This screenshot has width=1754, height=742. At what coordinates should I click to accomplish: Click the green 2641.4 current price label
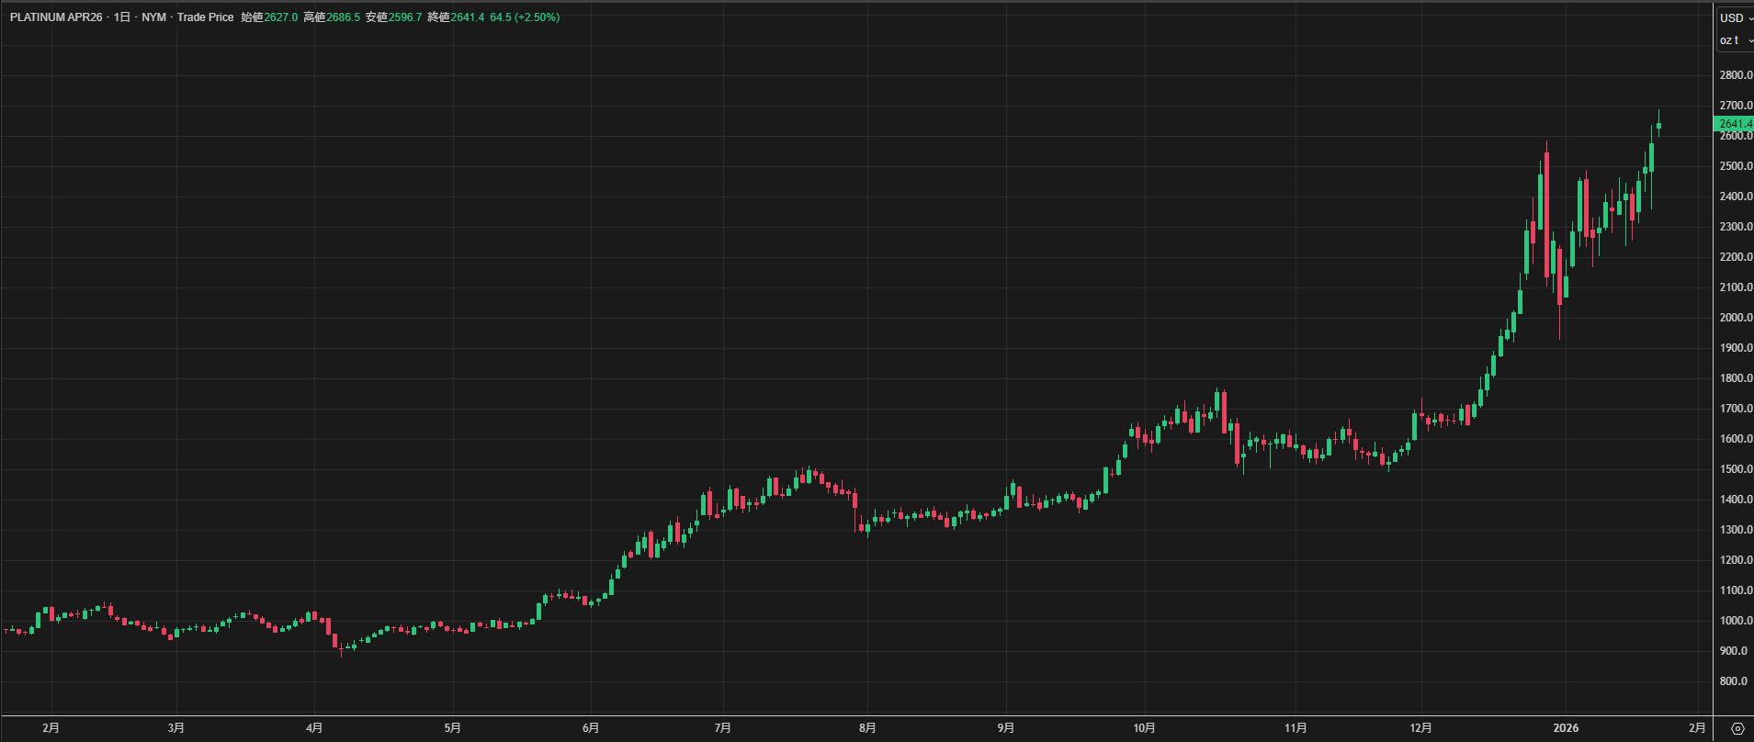point(1735,124)
